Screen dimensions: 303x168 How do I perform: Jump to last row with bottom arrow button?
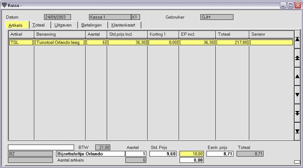point(297,132)
